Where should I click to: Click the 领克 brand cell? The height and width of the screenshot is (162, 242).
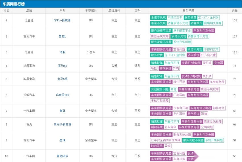point(29,124)
